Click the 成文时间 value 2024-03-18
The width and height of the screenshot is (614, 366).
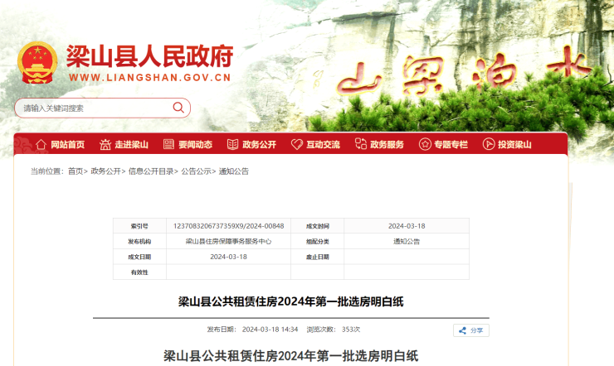tap(407, 226)
